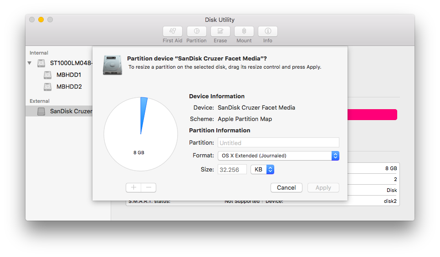440x257 pixels.
Task: Select MBHDD2 in the sidebar
Action: (69, 87)
